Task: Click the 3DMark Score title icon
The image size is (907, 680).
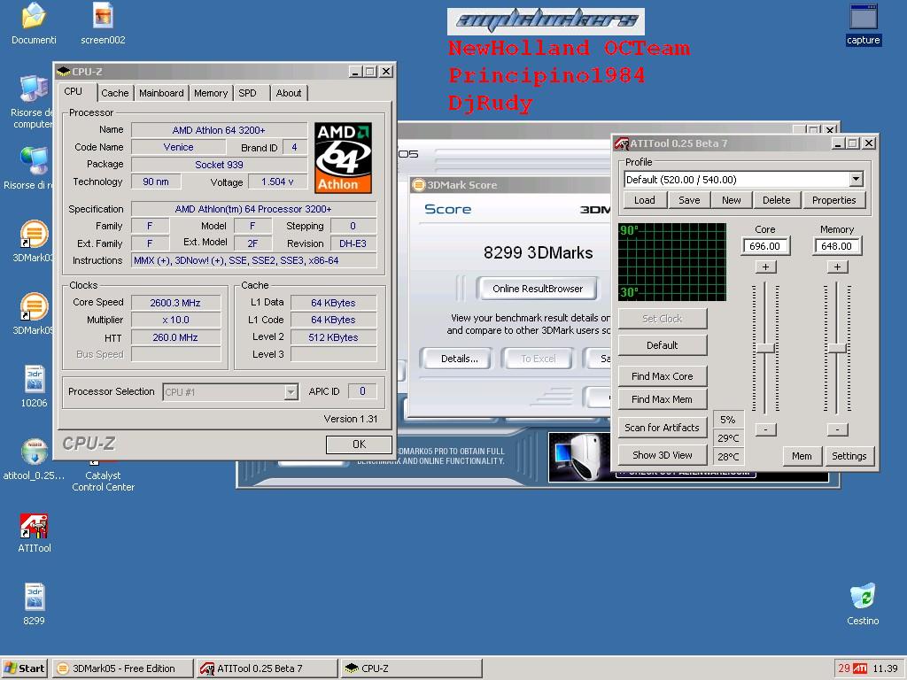Action: (418, 185)
